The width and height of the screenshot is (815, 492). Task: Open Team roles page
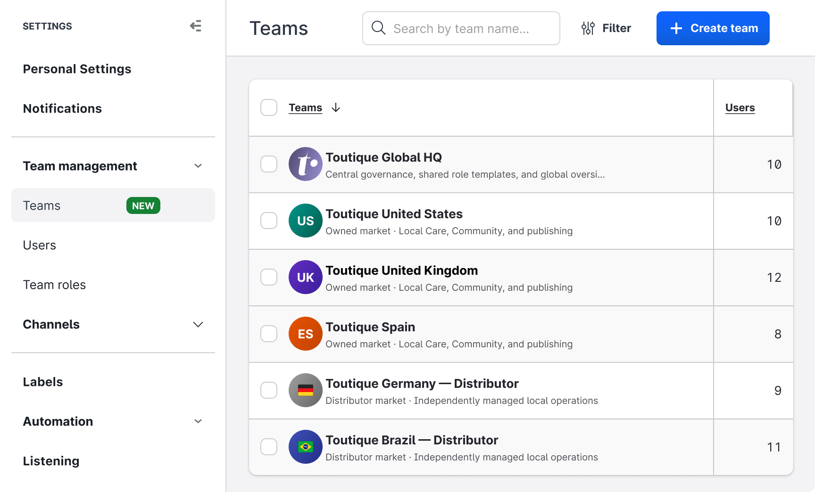coord(55,285)
